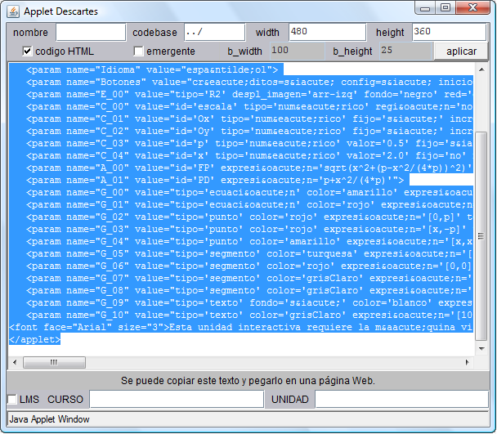
Task: Click the horizontal scrollbar left arrow
Action: (15, 362)
